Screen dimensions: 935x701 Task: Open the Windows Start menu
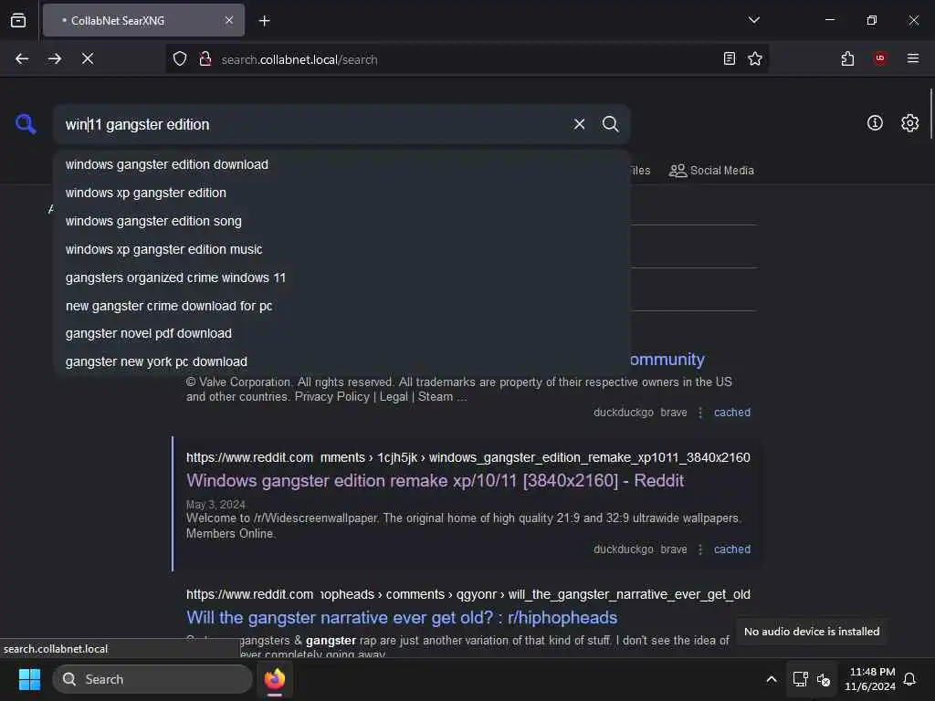coord(29,679)
